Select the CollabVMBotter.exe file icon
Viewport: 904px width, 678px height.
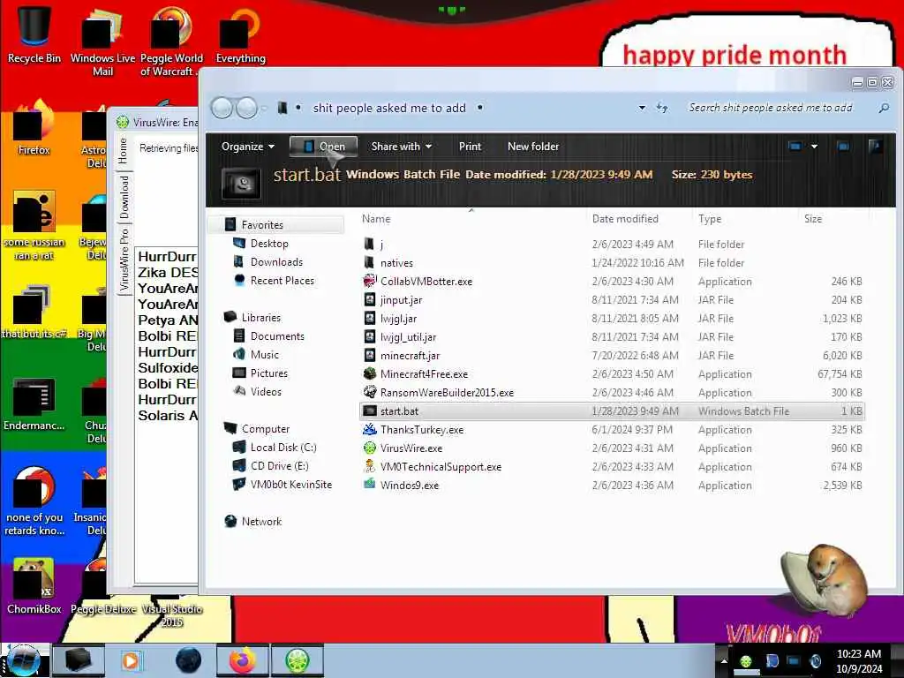coord(370,282)
